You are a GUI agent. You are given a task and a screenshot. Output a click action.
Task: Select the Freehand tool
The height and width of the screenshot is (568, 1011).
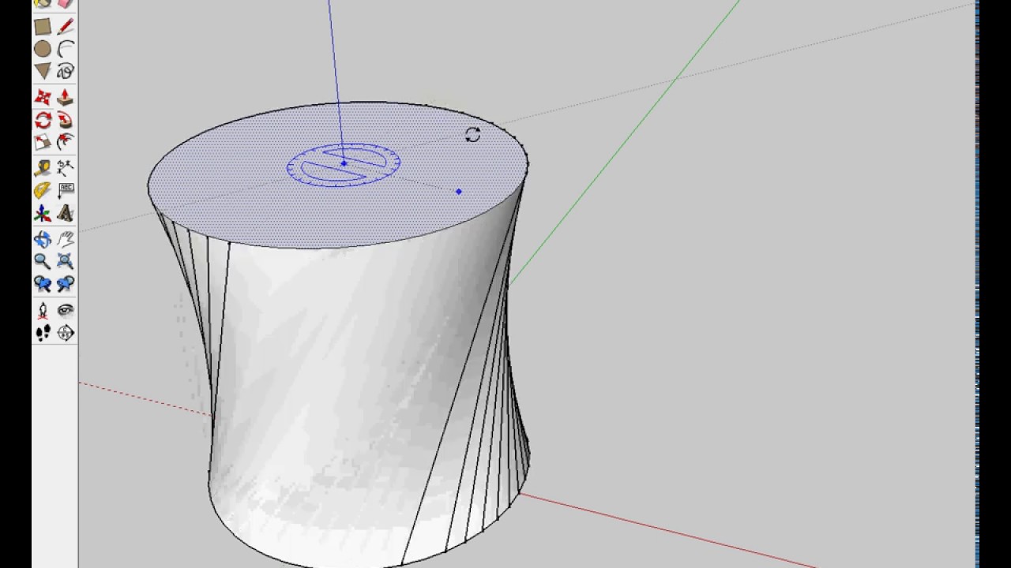point(66,71)
